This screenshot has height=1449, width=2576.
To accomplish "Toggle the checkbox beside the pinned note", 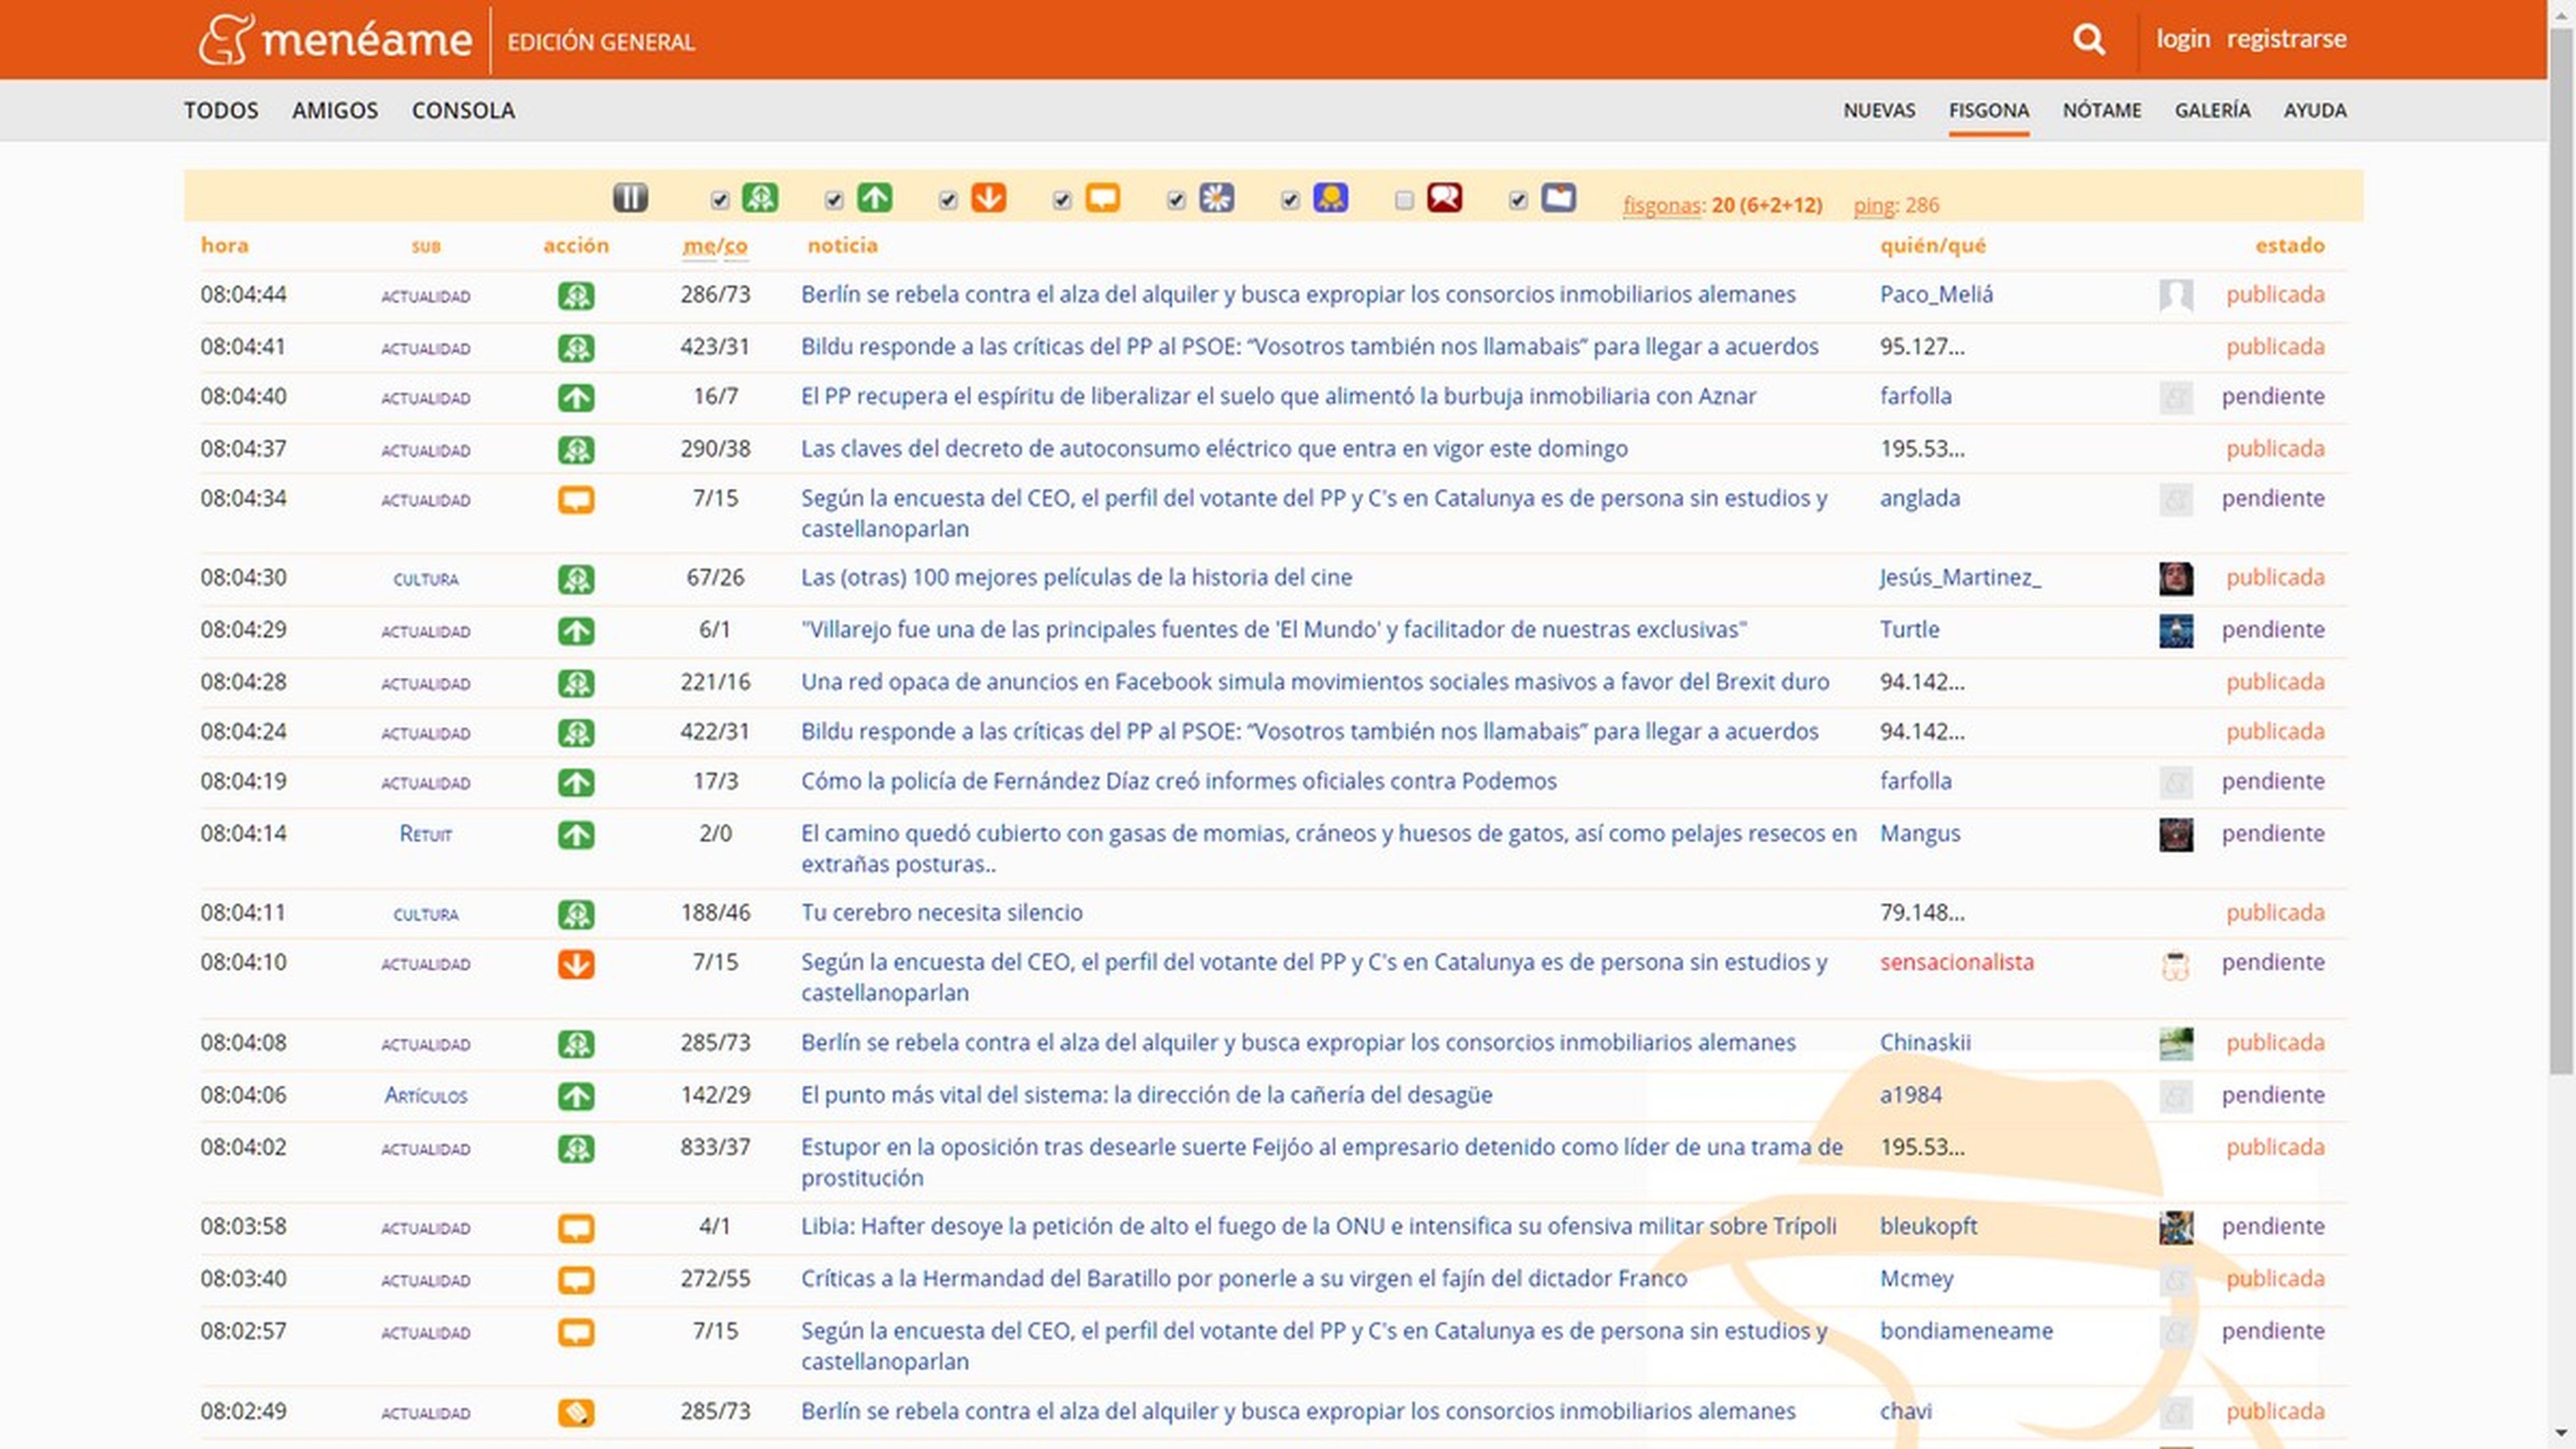I will [x=1518, y=201].
